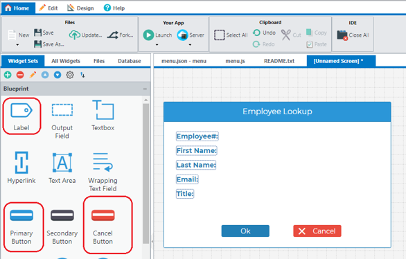Select the Primary Button widget
This screenshot has height=259, width=406.
[21, 227]
